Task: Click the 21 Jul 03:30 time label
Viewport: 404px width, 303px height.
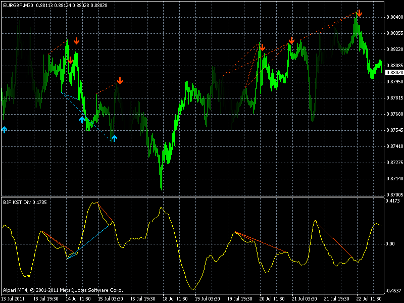Action: [305, 299]
